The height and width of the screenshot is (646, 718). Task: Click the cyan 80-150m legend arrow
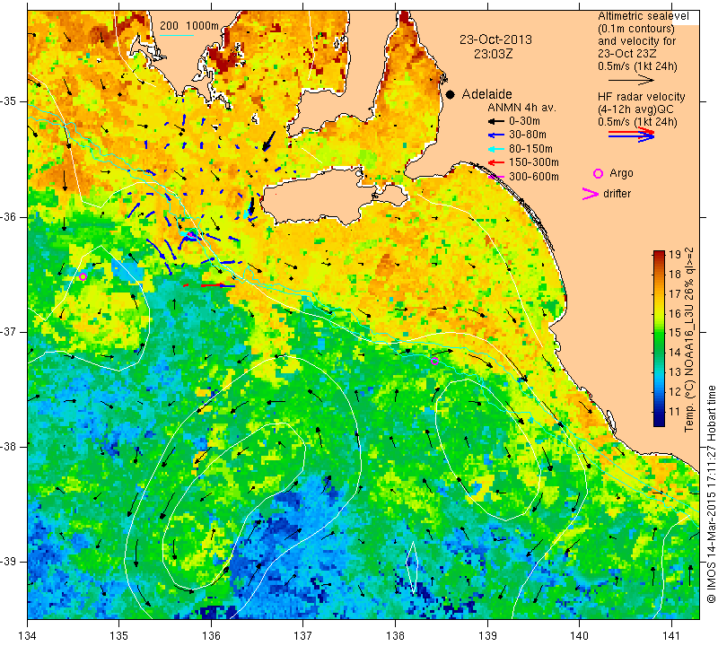coord(496,149)
